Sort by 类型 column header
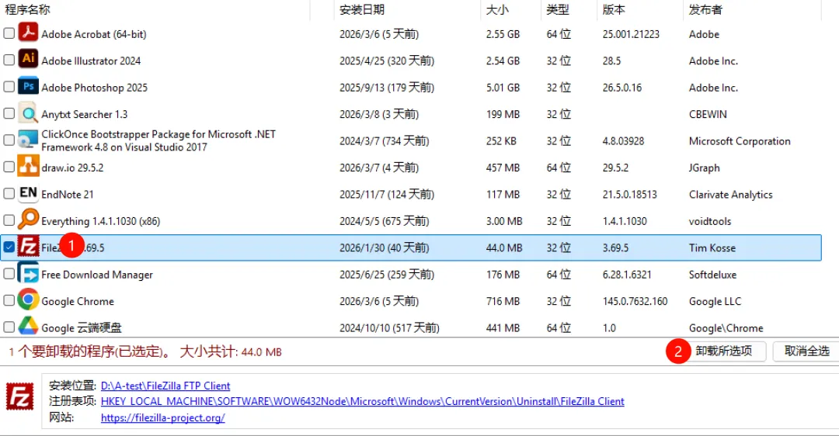This screenshot has width=839, height=436. [x=558, y=9]
